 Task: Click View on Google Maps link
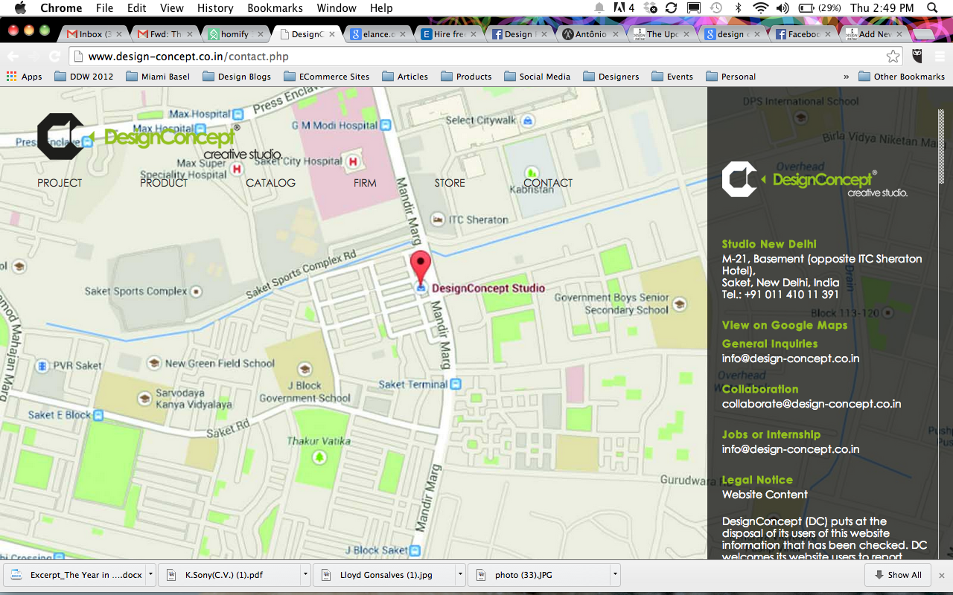pyautogui.click(x=785, y=325)
